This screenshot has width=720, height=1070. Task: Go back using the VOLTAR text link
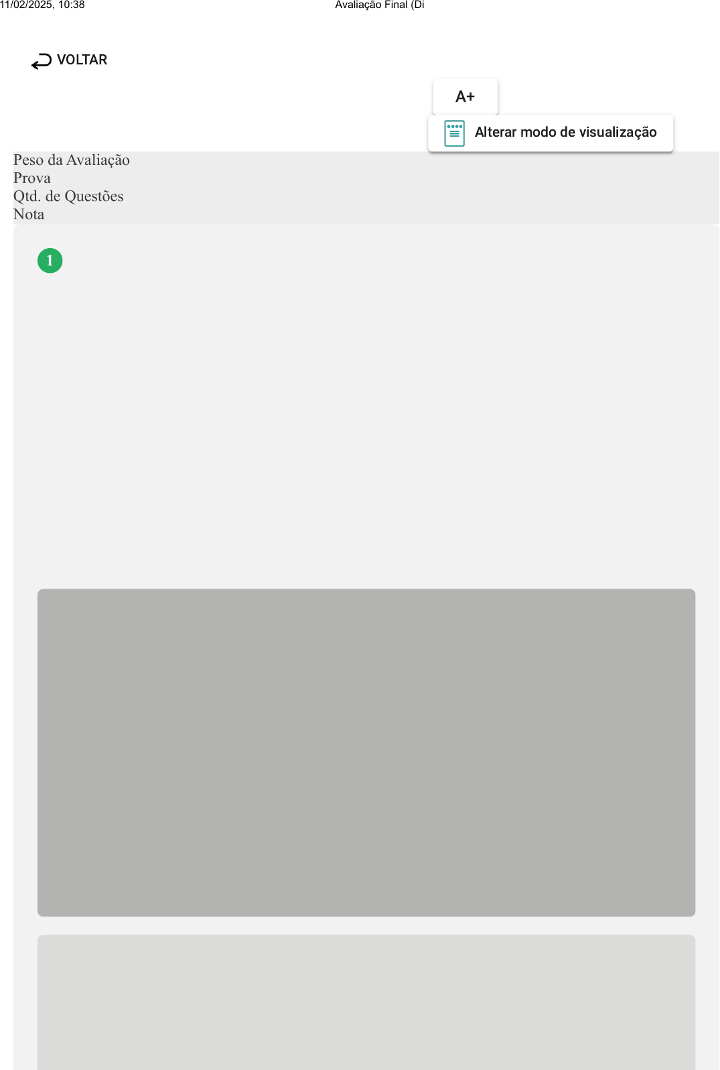point(82,60)
